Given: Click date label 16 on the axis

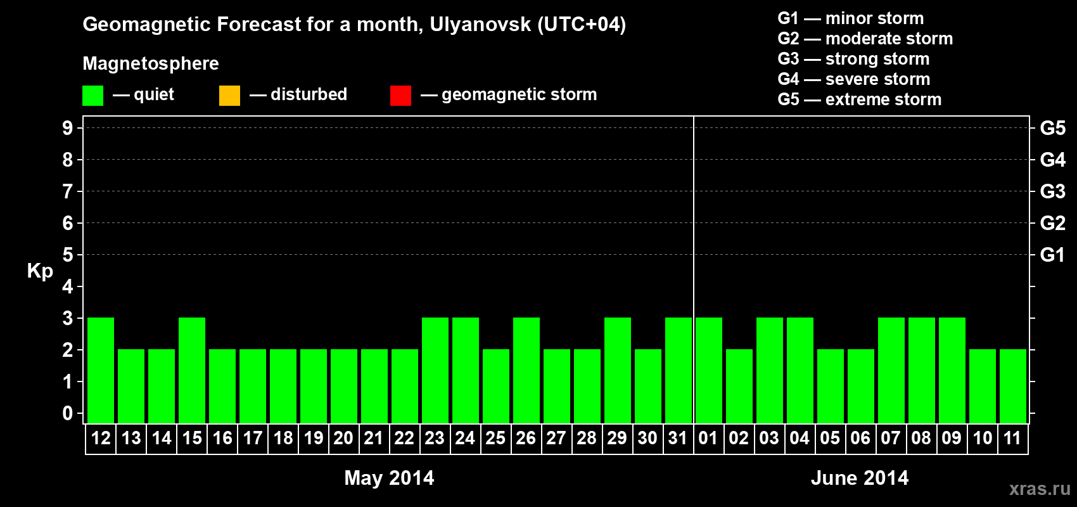Looking at the screenshot, I should click(x=222, y=438).
